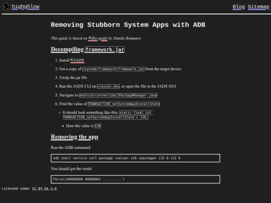Click the 'static final int' code example
The image size is (271, 203).
[x=108, y=115]
